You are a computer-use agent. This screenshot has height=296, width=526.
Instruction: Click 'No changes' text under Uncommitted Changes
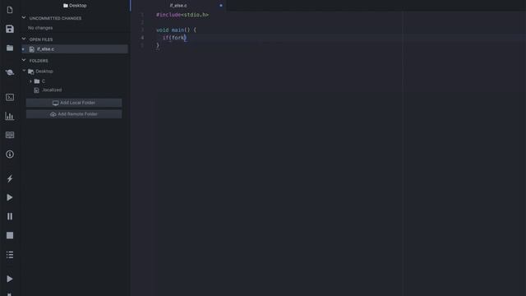pos(40,28)
